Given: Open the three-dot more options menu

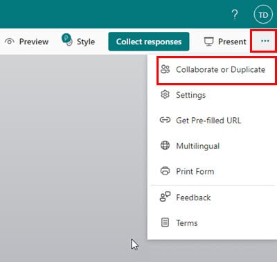Looking at the screenshot, I should (x=265, y=41).
